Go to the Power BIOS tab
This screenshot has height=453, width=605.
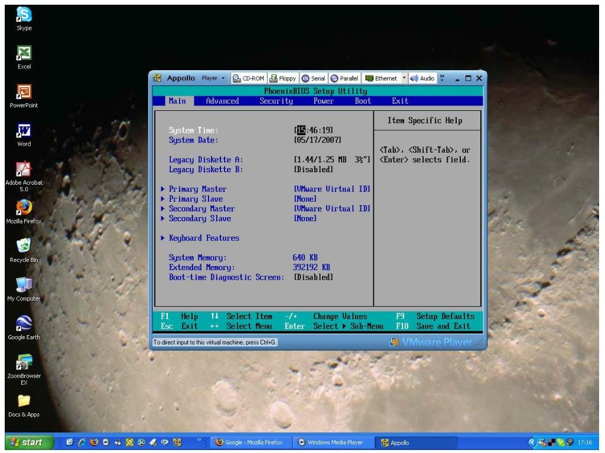pos(323,101)
